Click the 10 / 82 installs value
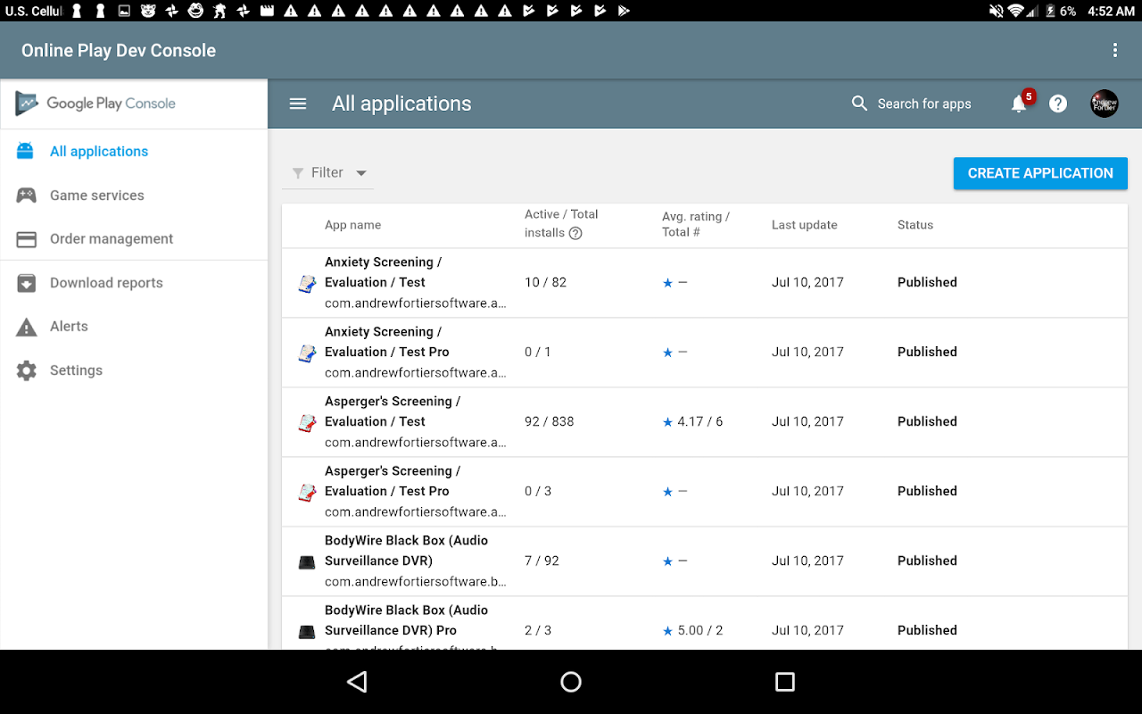1142x714 pixels. (x=546, y=282)
